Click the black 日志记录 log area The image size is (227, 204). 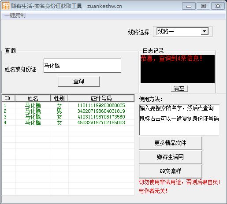click(178, 69)
